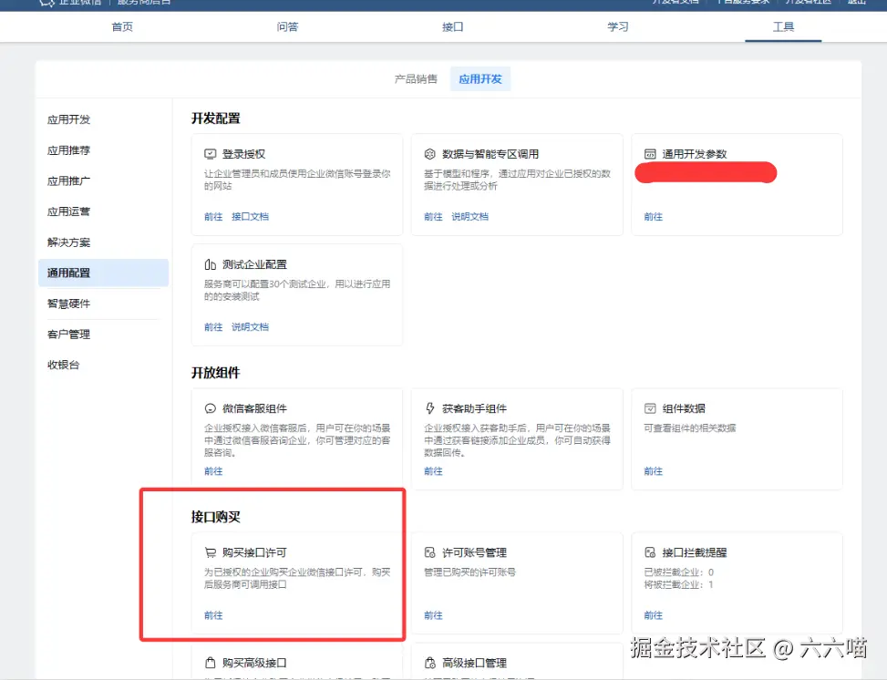Viewport: 887px width, 680px height.
Task: Follow the 前往 link under 购买接口许可
Action: click(213, 615)
